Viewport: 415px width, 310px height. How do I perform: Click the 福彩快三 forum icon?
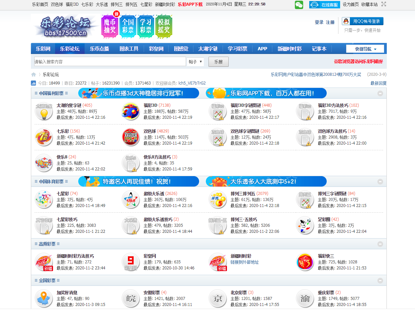point(305,262)
